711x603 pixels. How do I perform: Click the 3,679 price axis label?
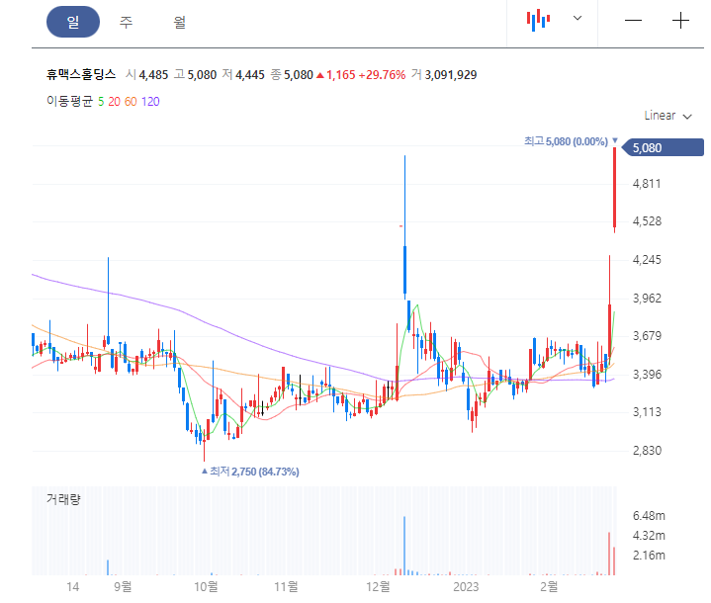(x=647, y=336)
